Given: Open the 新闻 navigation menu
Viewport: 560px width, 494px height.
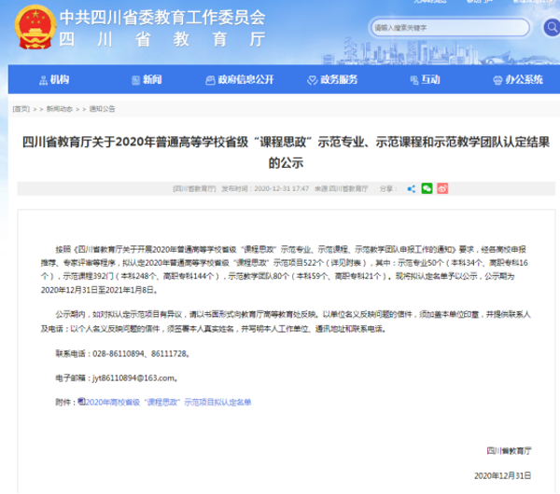Looking at the screenshot, I should pos(147,79).
